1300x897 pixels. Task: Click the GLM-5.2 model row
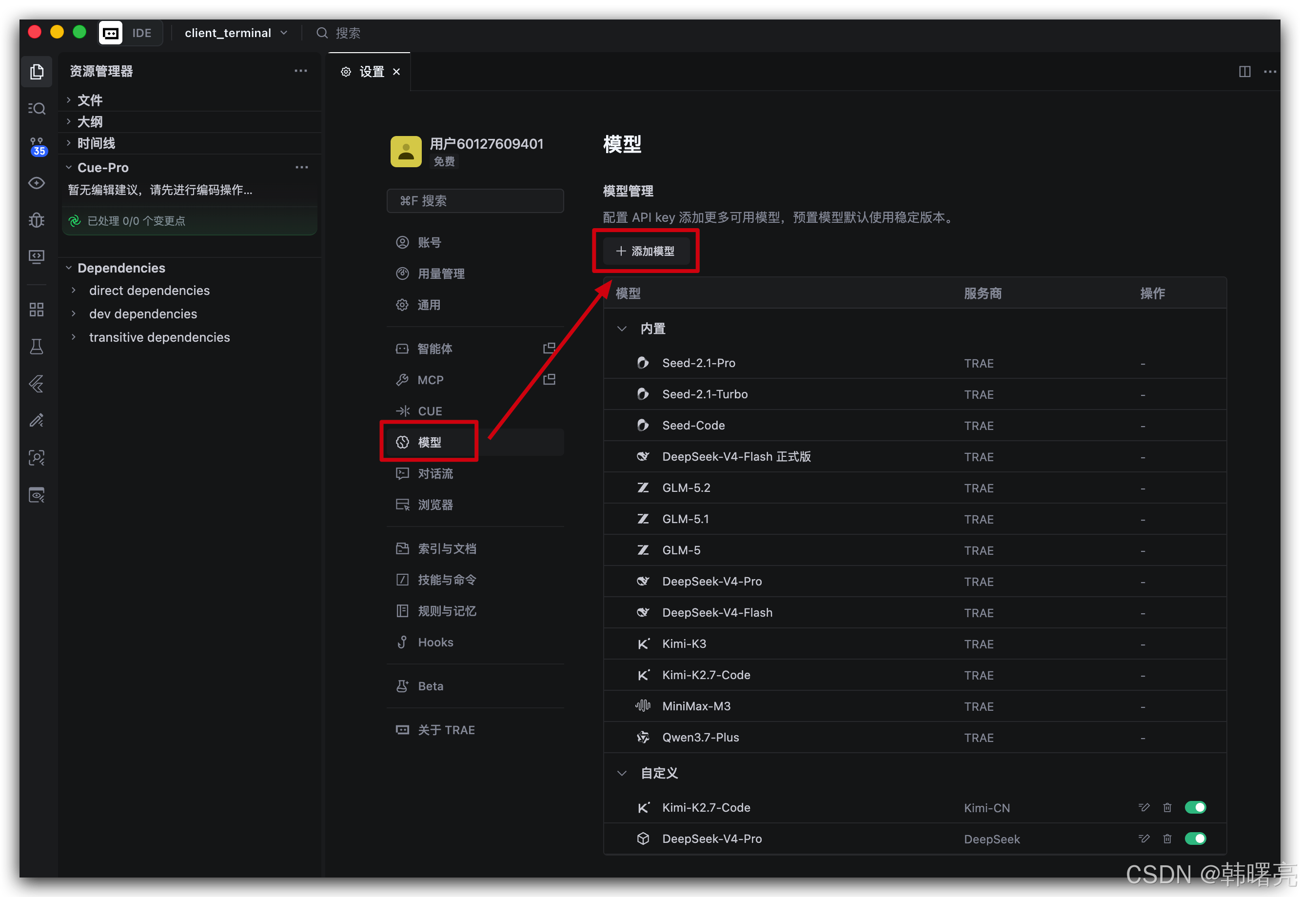pyautogui.click(x=914, y=487)
